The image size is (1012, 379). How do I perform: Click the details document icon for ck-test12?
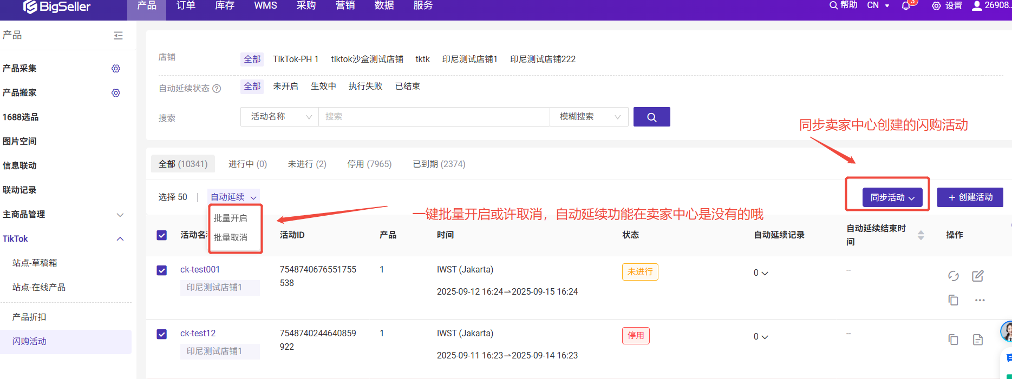tap(977, 340)
